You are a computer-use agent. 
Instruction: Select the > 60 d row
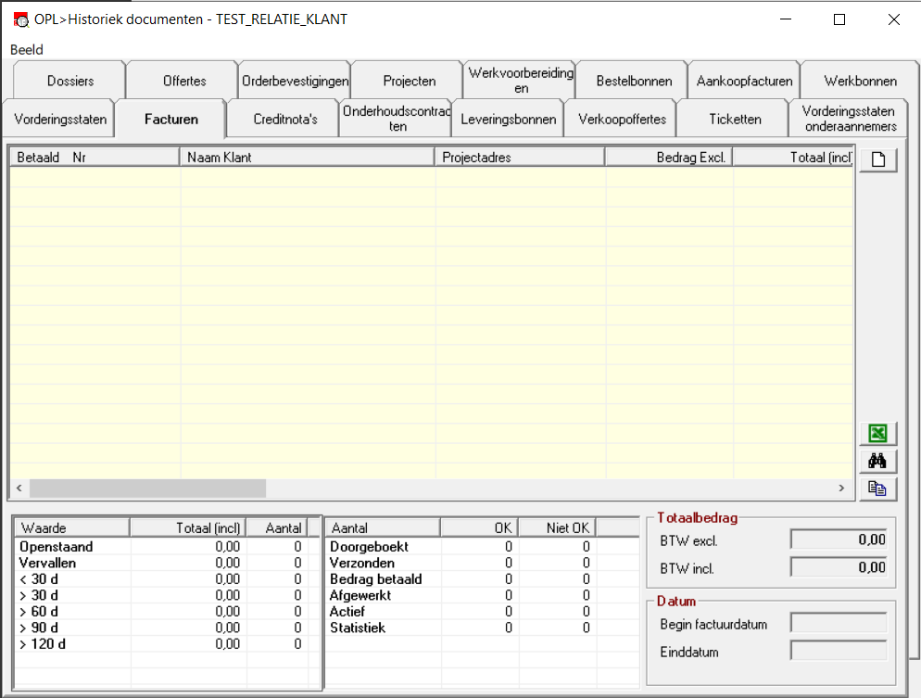[167, 612]
